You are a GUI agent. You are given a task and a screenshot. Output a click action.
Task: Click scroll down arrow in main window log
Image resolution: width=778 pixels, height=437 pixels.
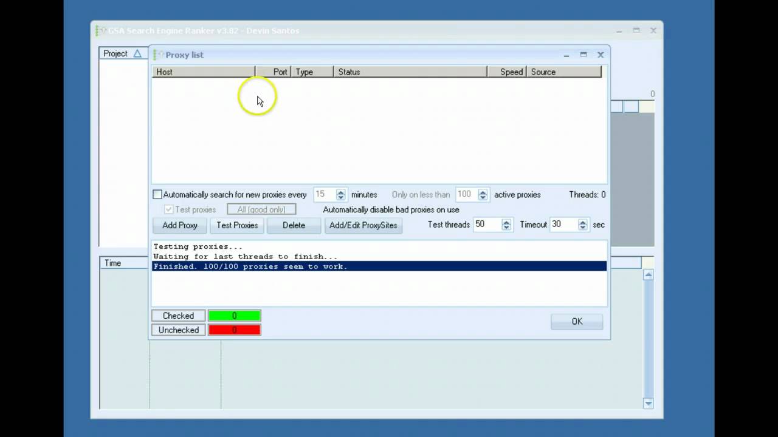tap(648, 404)
